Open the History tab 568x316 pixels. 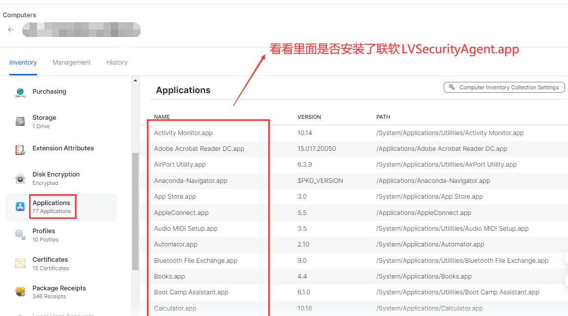[x=117, y=62]
